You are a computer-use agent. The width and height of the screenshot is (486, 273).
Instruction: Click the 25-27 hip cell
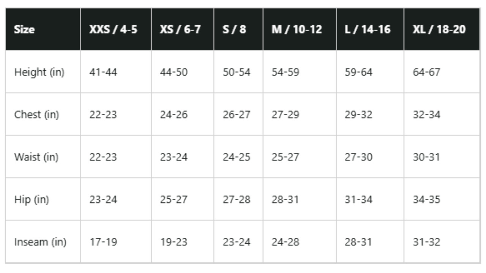(x=183, y=199)
